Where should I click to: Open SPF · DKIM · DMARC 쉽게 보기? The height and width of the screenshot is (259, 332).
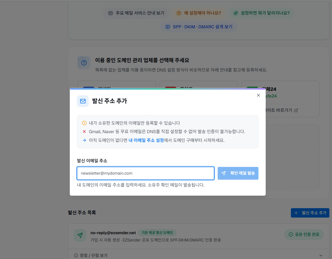(x=199, y=27)
